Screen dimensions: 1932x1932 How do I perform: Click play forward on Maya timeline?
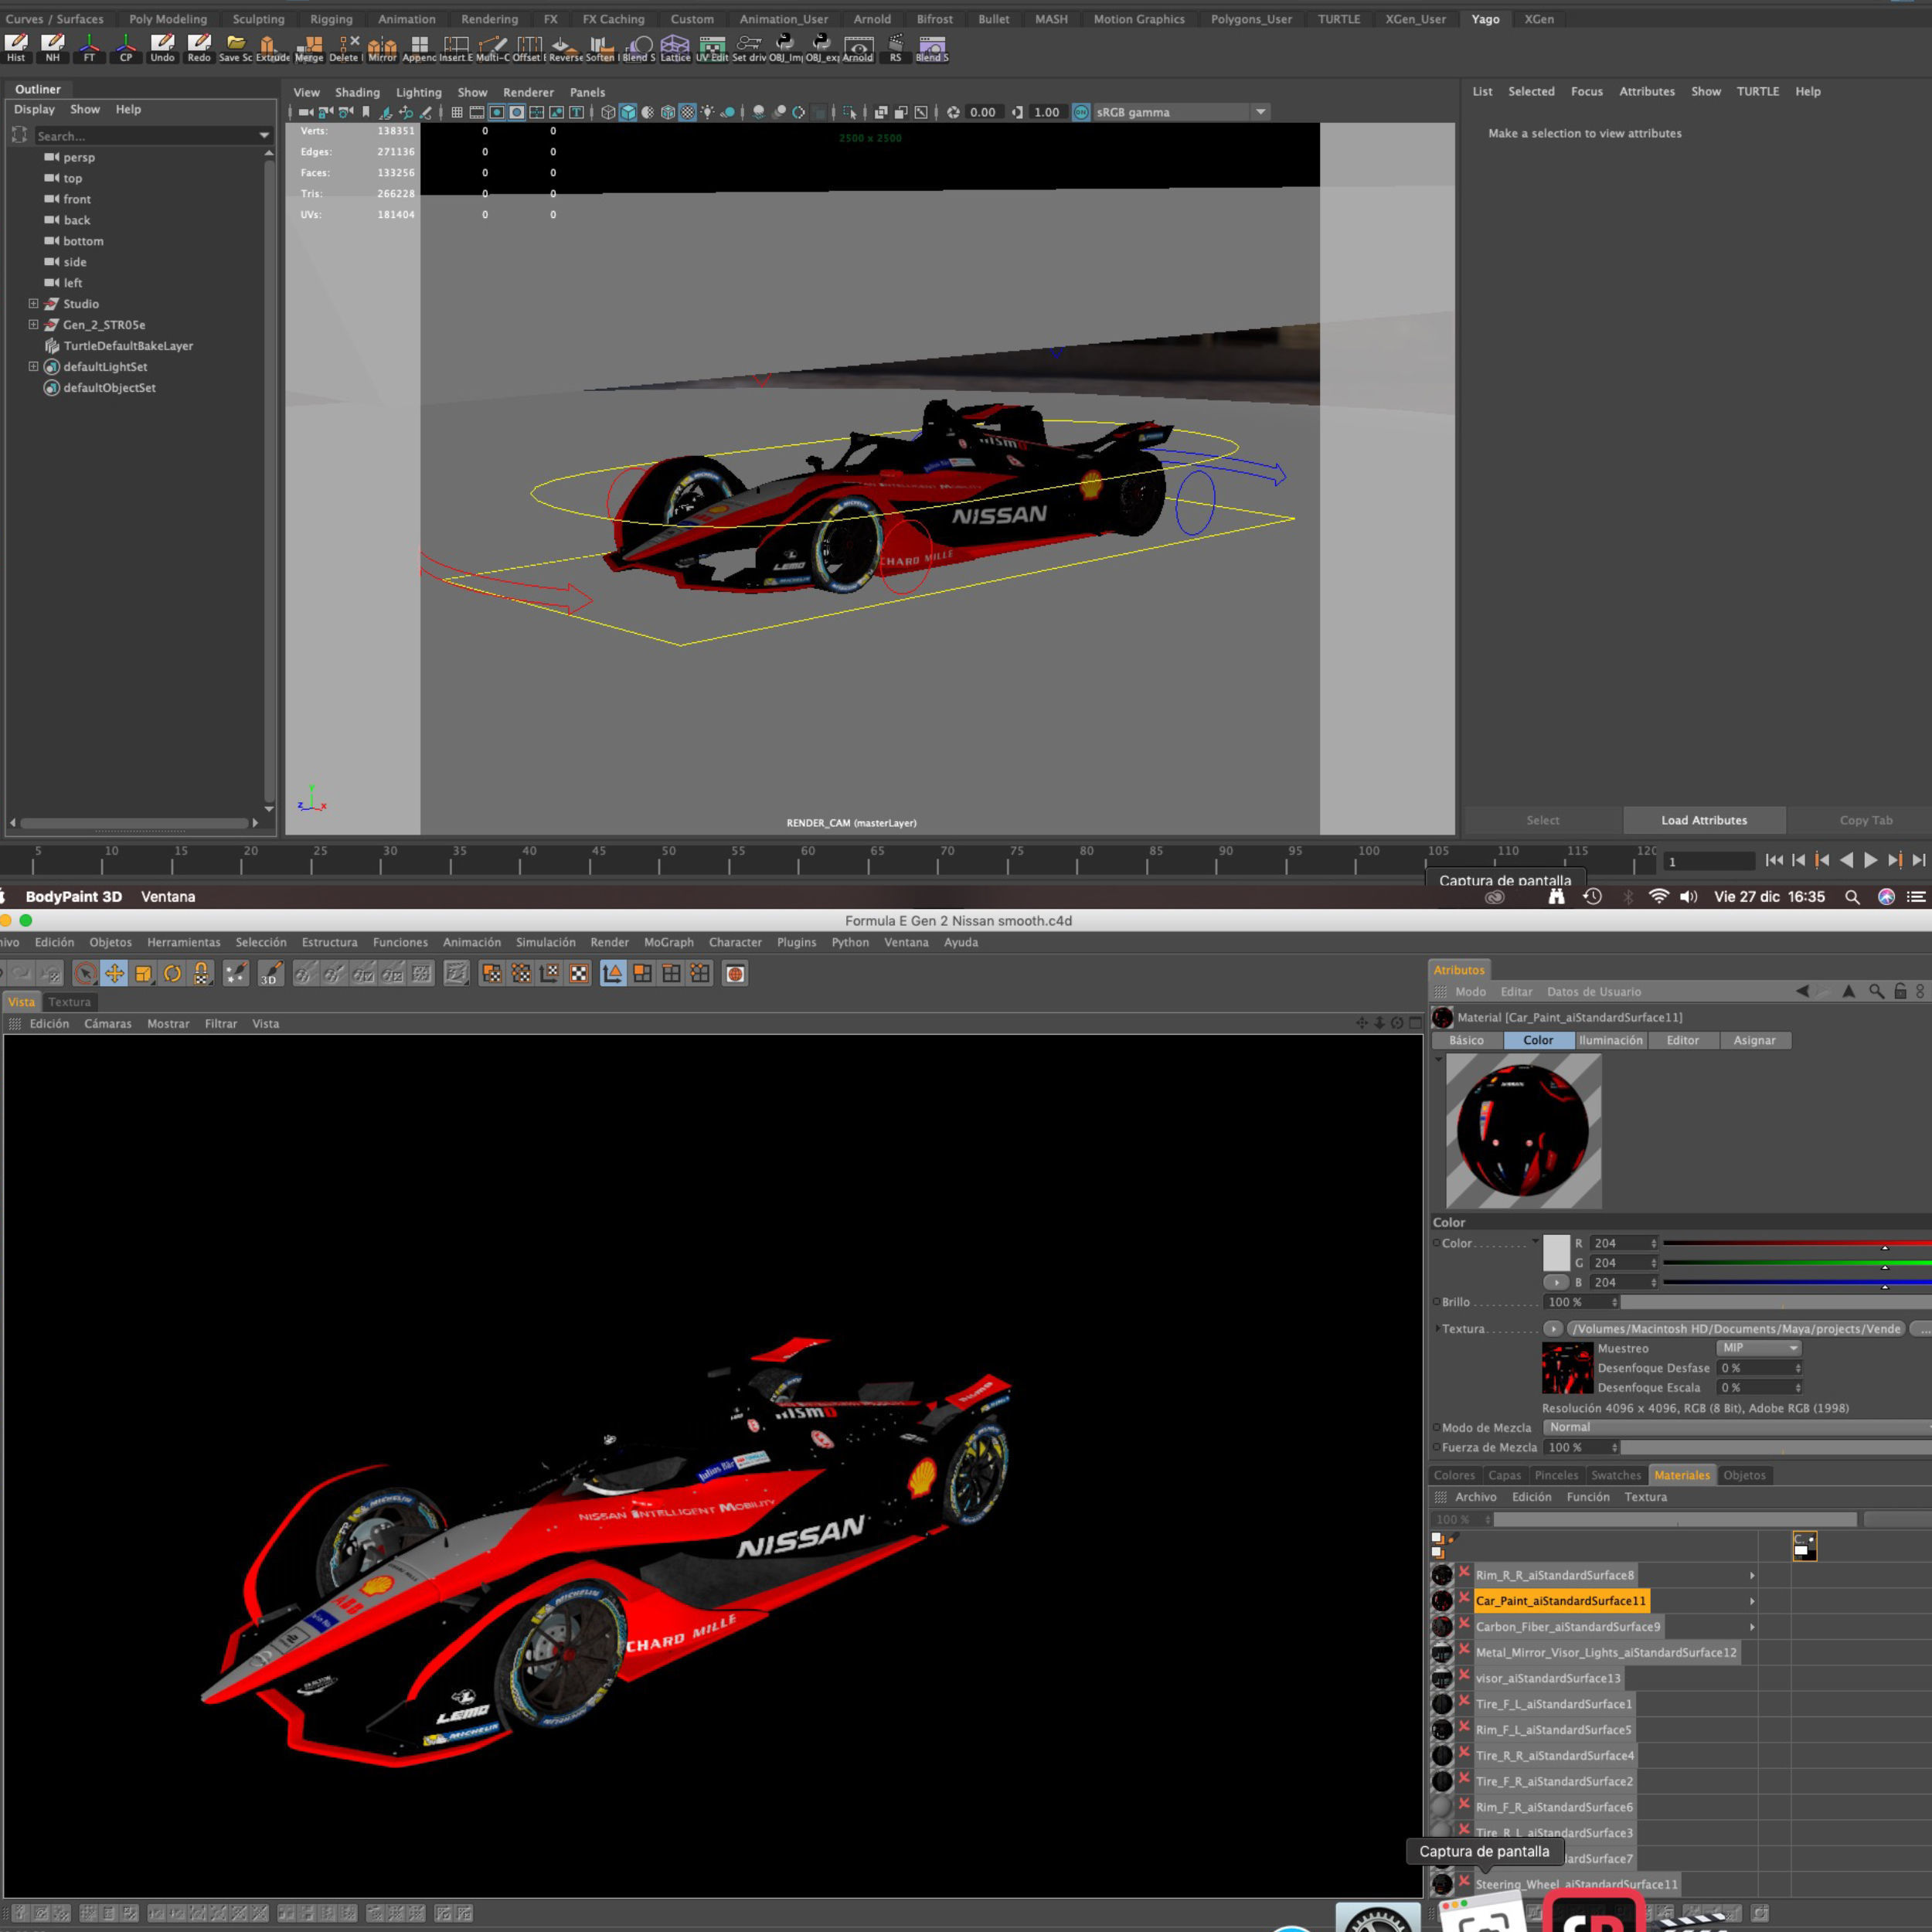tap(1870, 860)
